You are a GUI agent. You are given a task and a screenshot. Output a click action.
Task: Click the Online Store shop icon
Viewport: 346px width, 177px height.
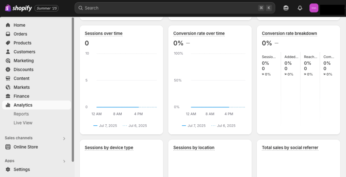(8, 147)
